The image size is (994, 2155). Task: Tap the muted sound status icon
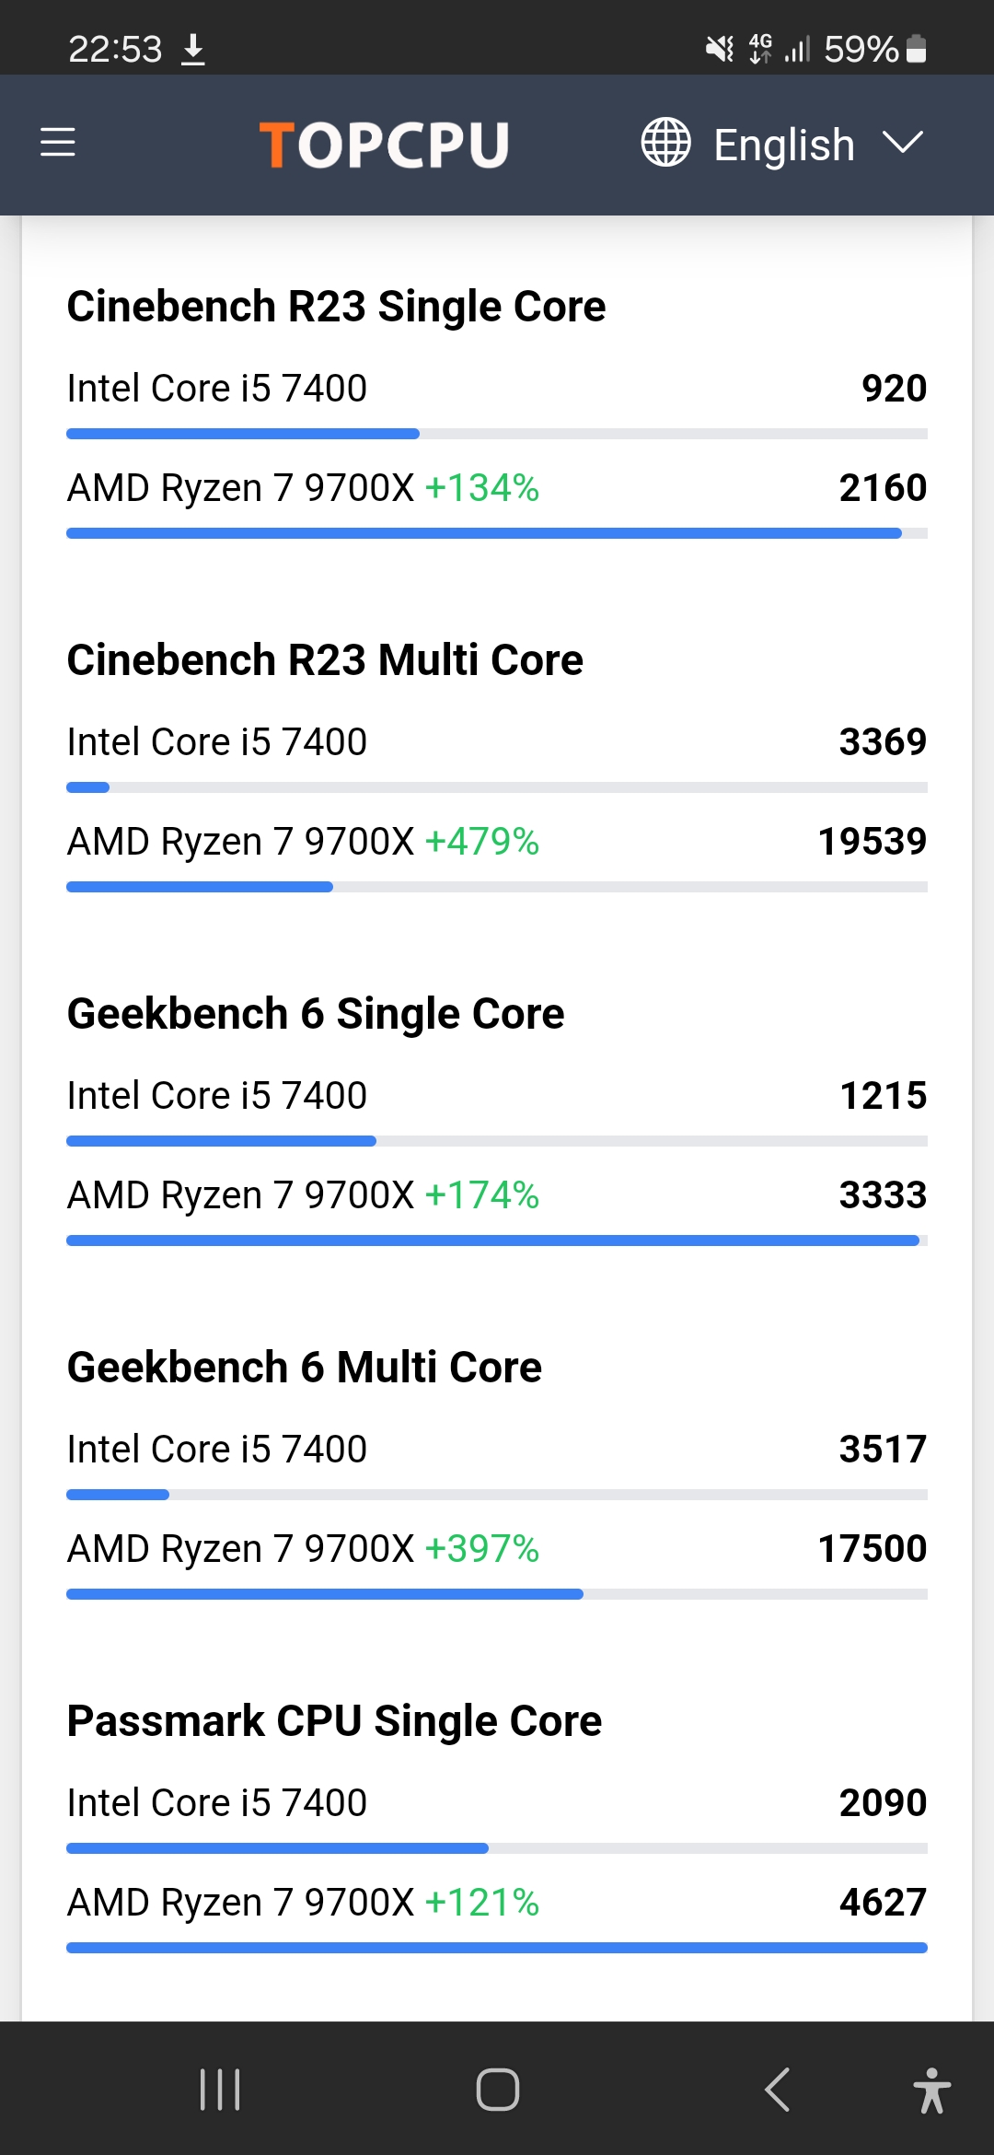point(720,48)
